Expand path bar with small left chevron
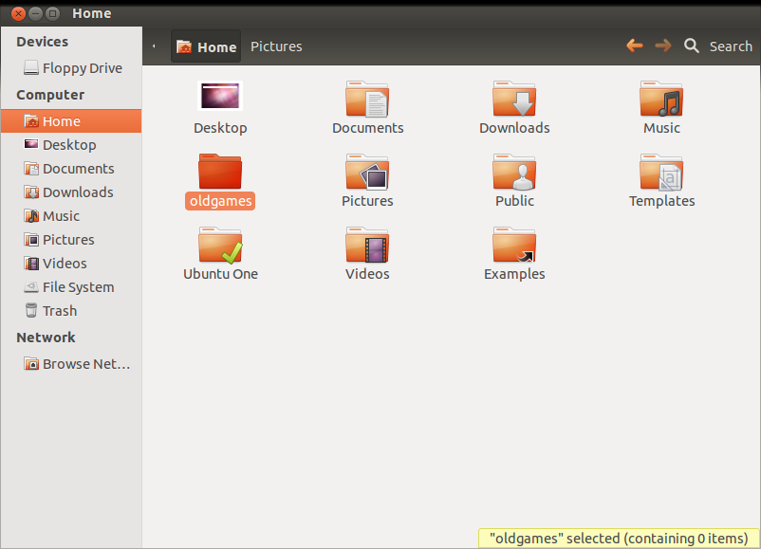The width and height of the screenshot is (761, 549). (x=155, y=46)
